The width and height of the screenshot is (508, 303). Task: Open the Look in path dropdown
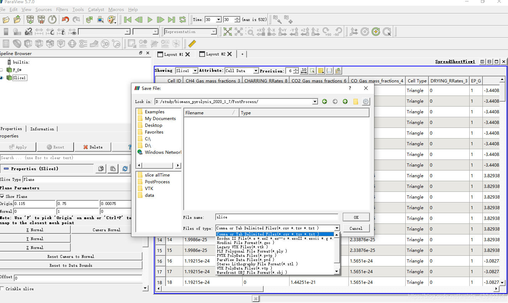(315, 102)
